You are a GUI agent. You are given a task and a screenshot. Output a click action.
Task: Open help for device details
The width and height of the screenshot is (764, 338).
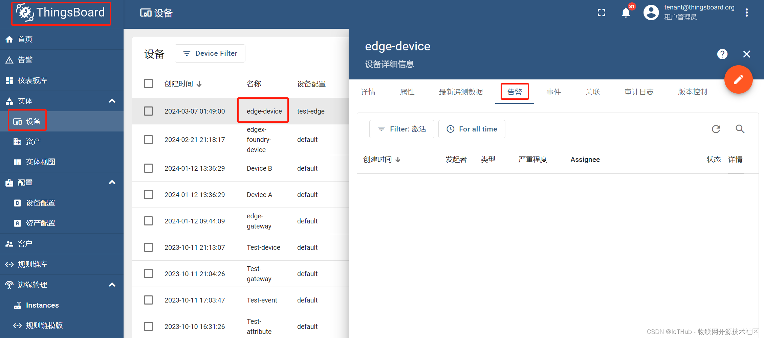pyautogui.click(x=722, y=54)
